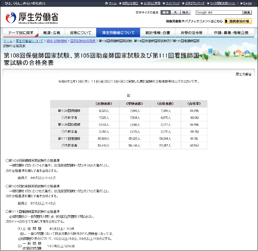Select the 厚生労働省について tab
Viewport: 258px width, 251px height.
click(x=118, y=33)
